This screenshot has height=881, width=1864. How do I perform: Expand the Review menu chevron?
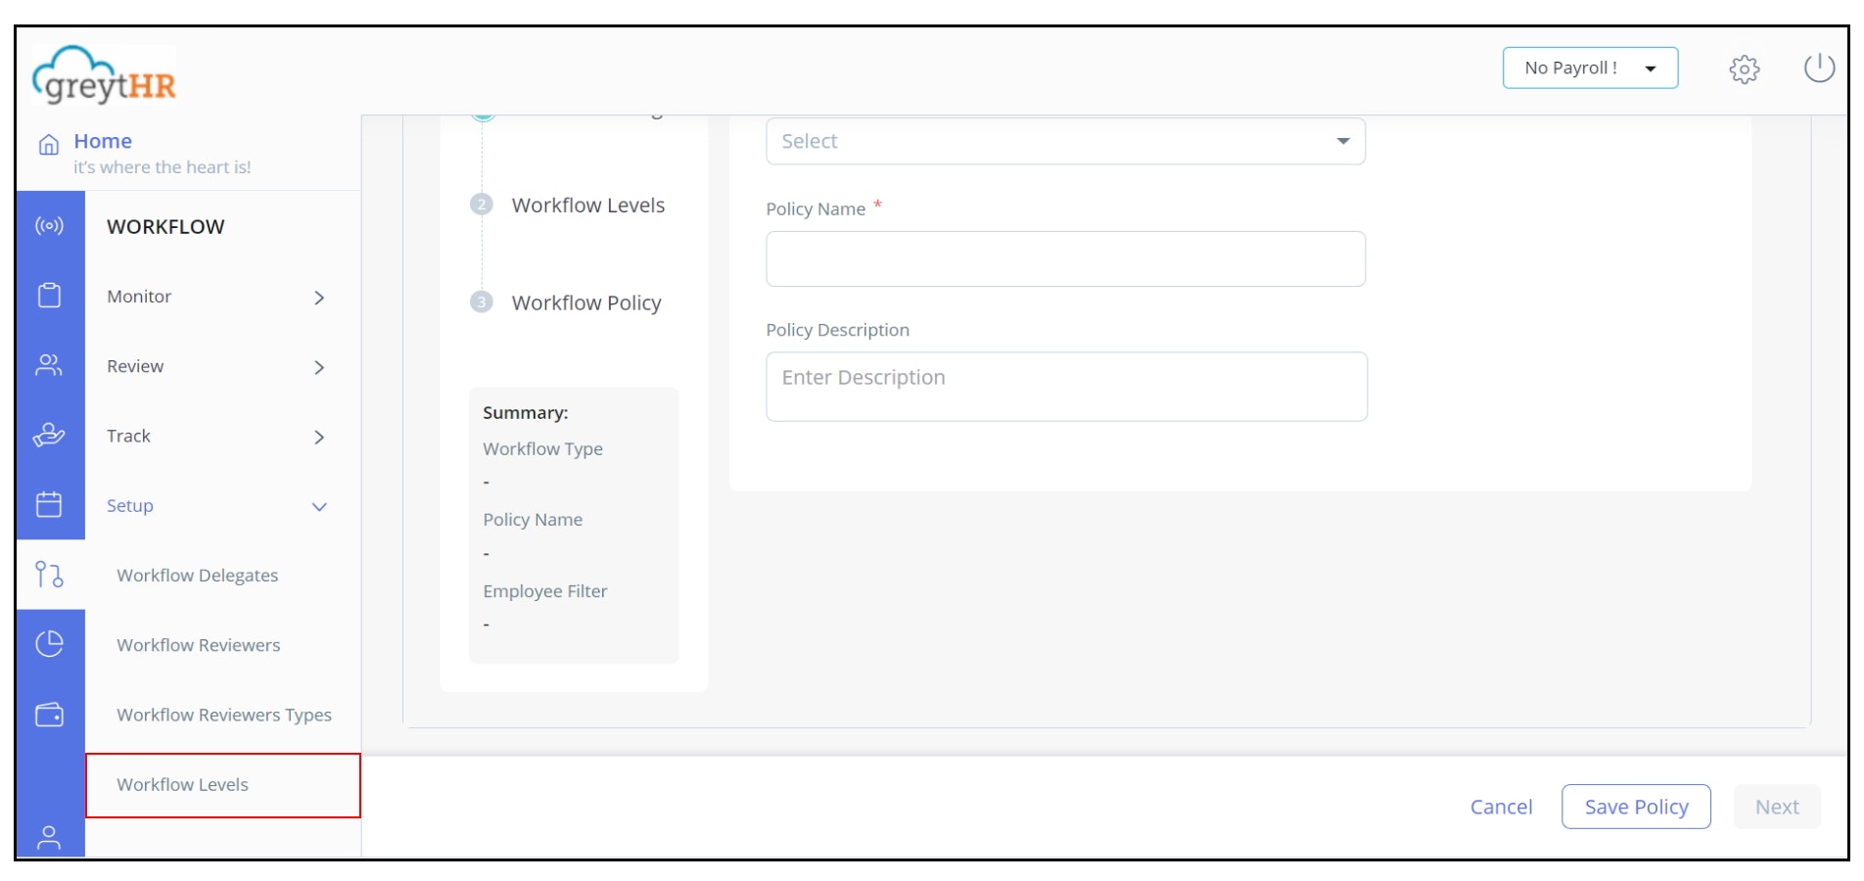[x=319, y=367]
